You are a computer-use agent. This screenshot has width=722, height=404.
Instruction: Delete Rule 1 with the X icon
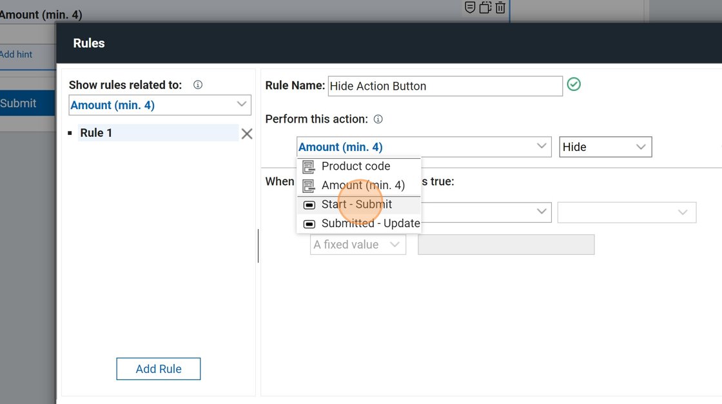pyautogui.click(x=246, y=134)
